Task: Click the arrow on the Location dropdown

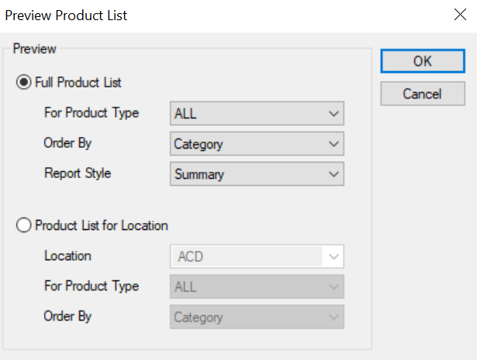Action: tap(334, 257)
